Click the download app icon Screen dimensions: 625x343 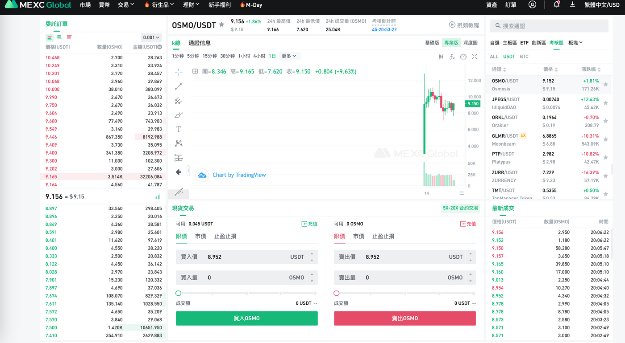pyautogui.click(x=572, y=4)
